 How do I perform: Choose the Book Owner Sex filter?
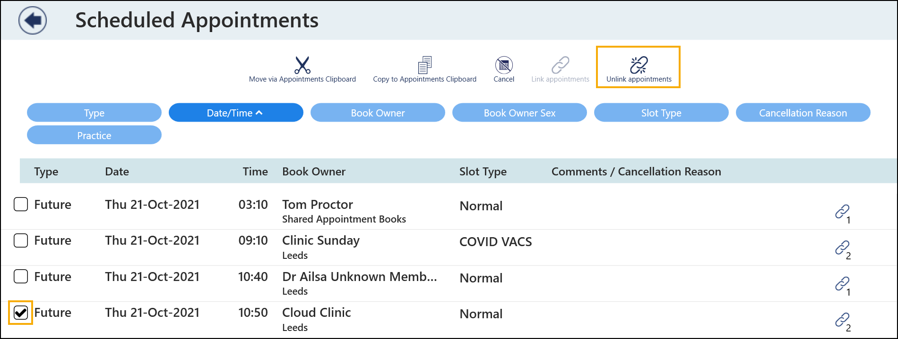pyautogui.click(x=519, y=113)
